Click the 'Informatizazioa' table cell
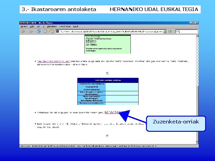The height and width of the screenshot is (161, 215). click(92, 89)
